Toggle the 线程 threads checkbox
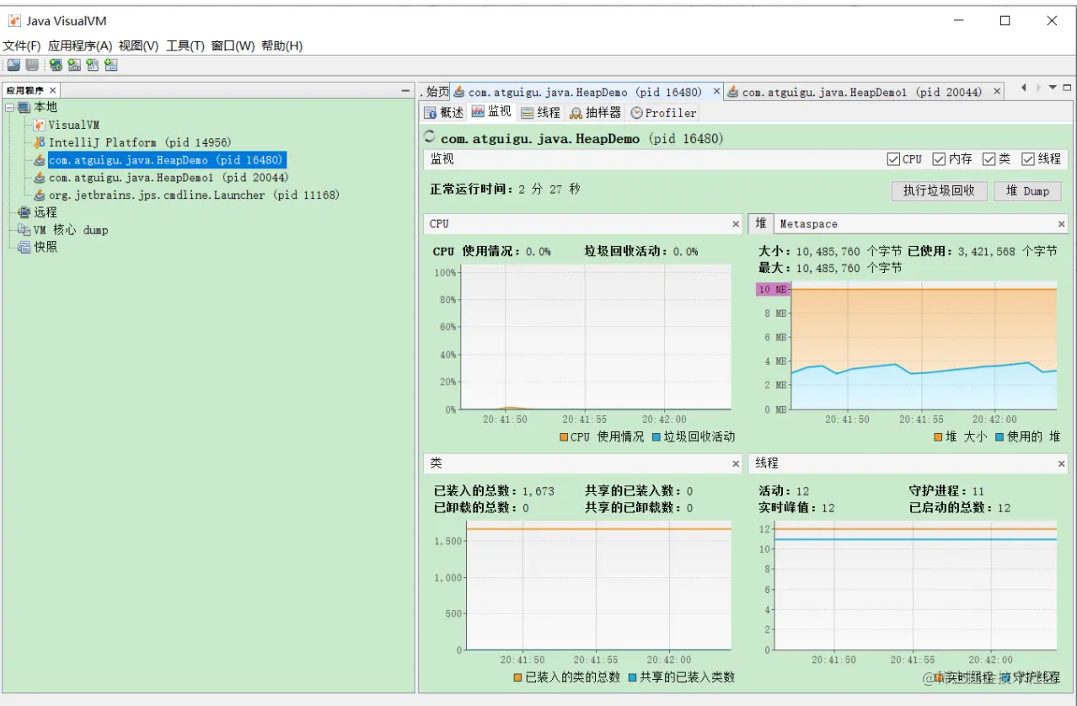Viewport: 1077px width, 706px height. (1028, 158)
